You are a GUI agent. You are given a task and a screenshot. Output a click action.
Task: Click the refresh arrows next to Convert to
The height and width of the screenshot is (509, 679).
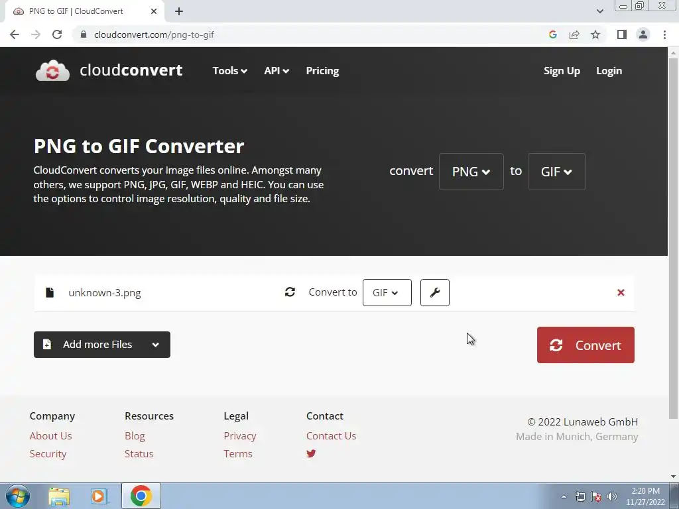tap(290, 292)
